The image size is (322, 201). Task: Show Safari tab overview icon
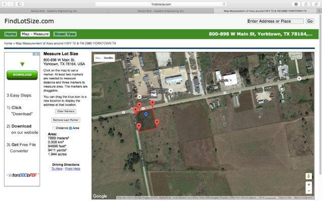316,4
